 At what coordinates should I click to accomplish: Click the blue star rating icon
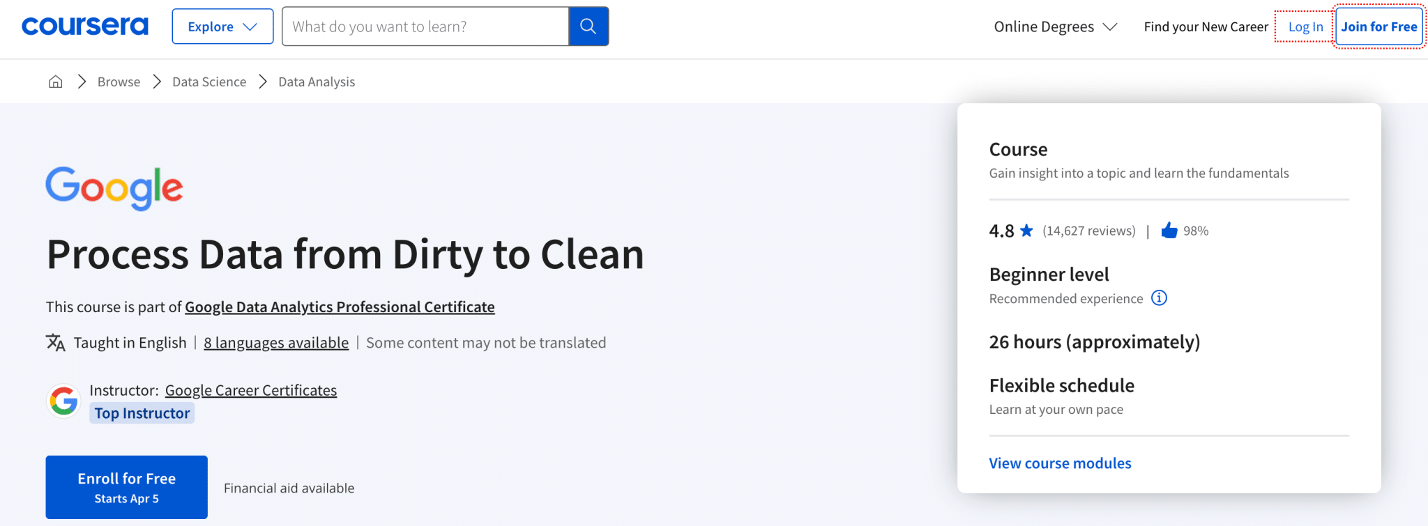click(x=1026, y=231)
